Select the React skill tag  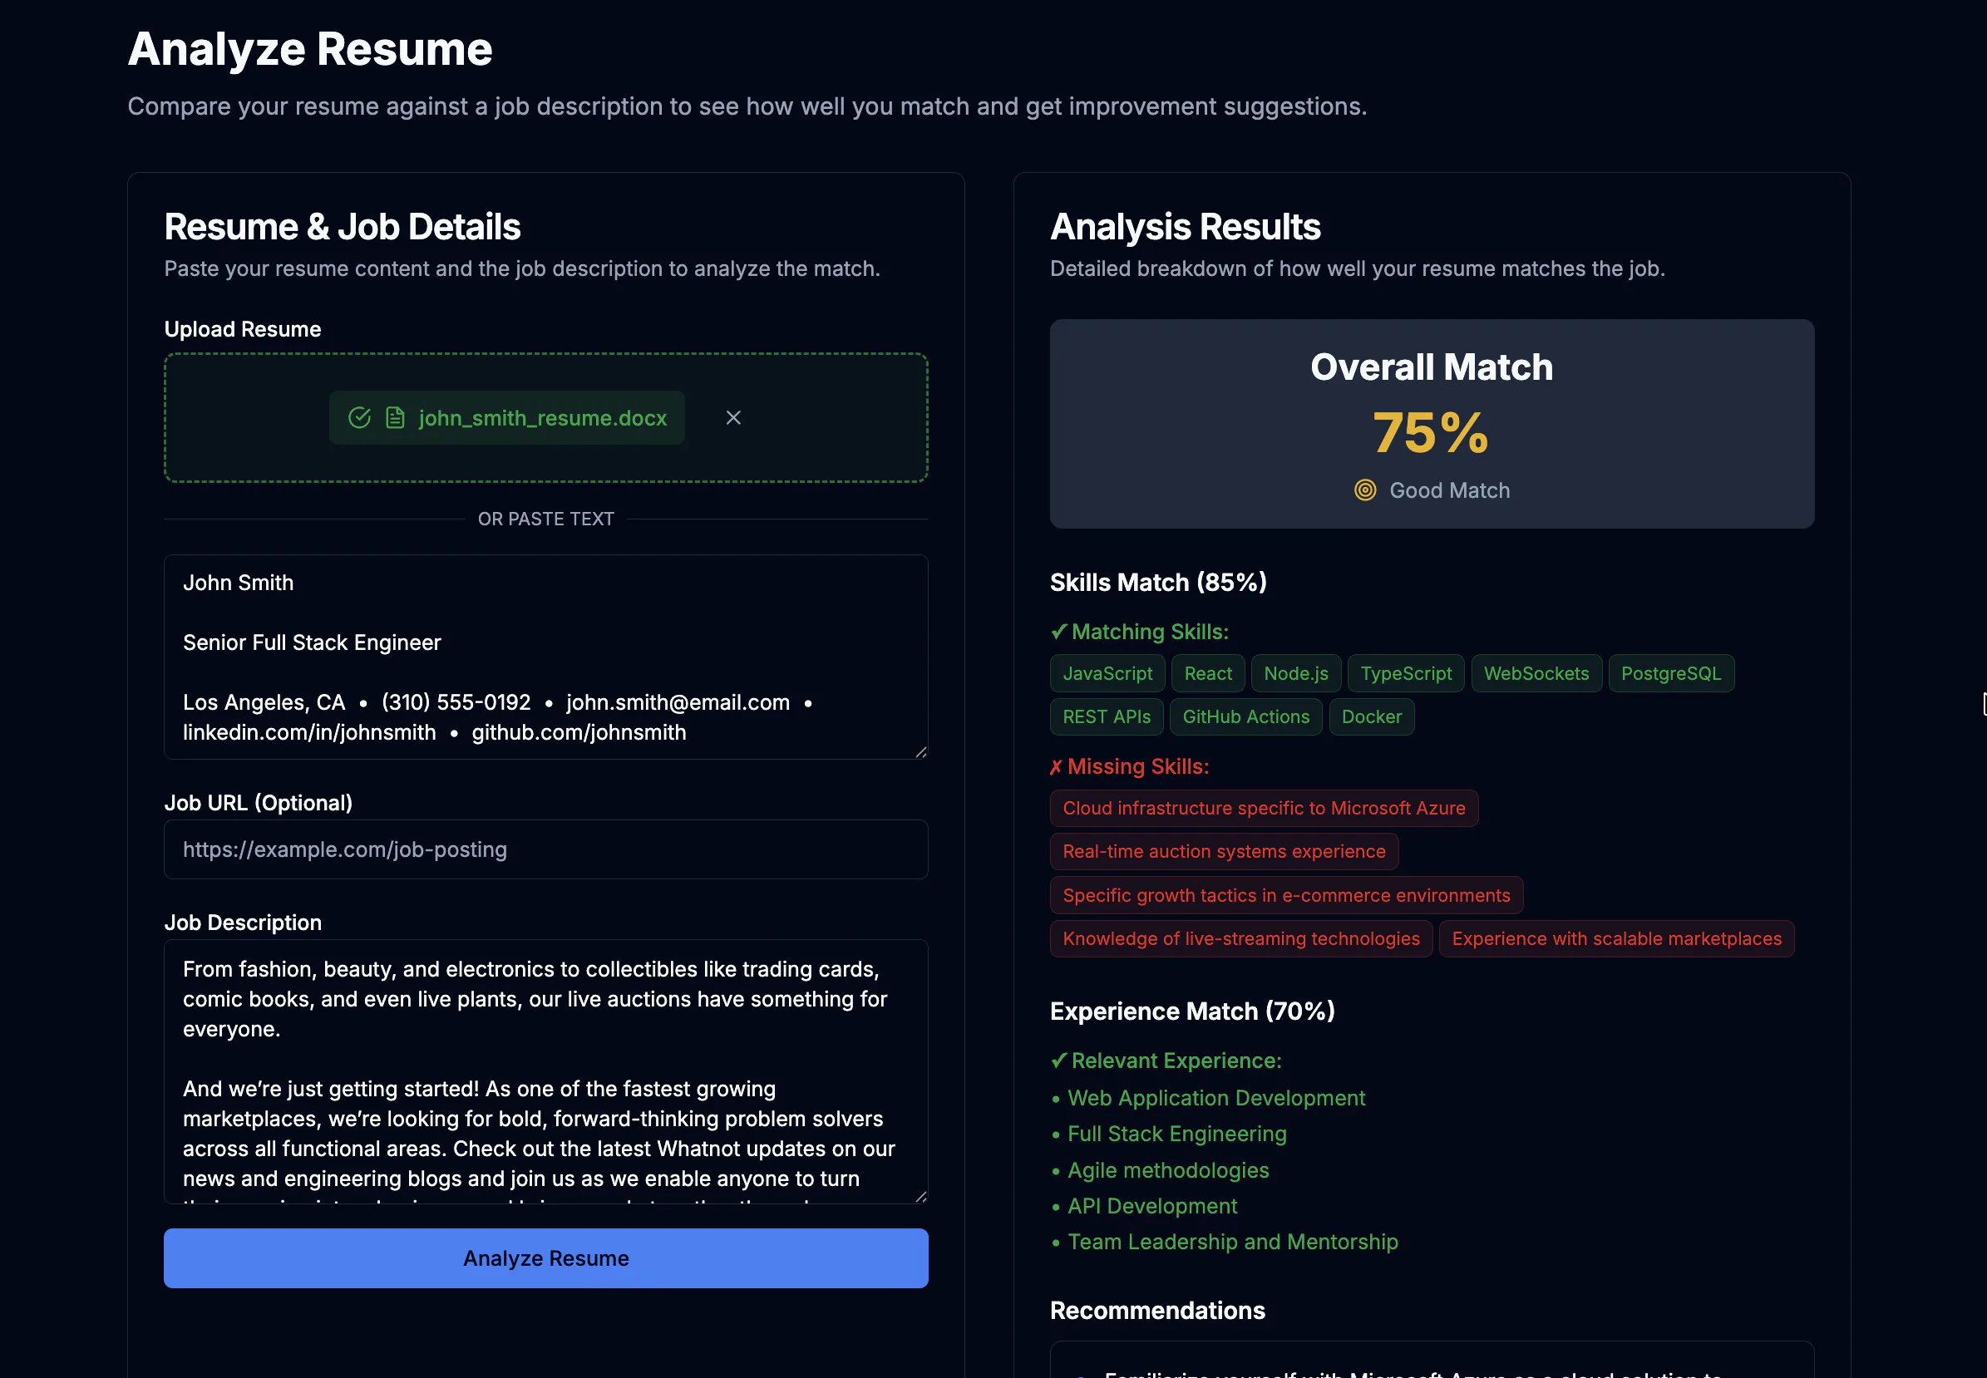[x=1208, y=673]
